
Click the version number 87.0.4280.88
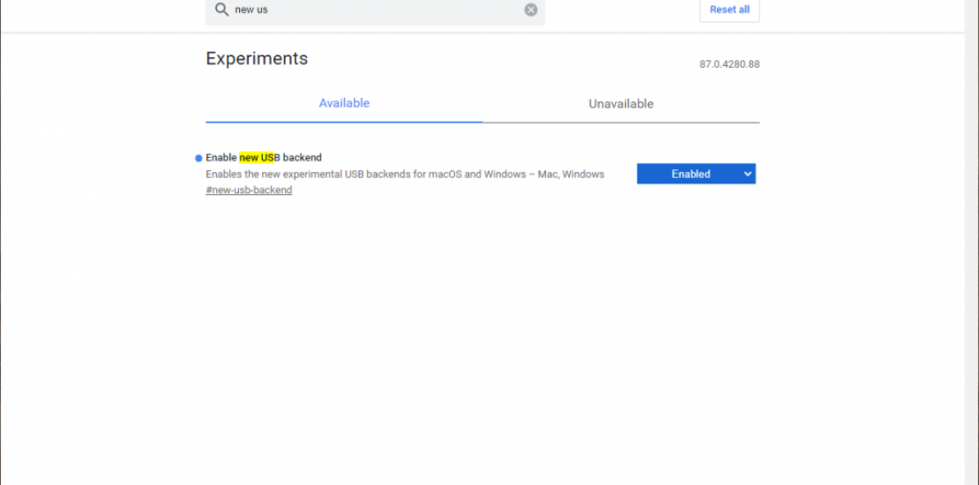[x=729, y=64]
